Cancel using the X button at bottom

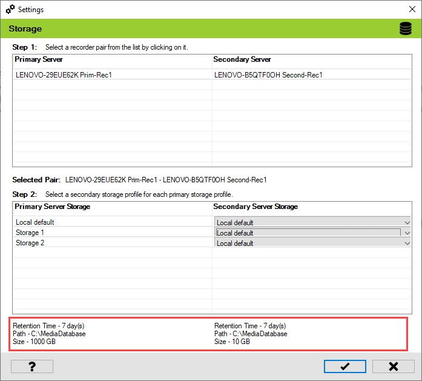pos(393,366)
